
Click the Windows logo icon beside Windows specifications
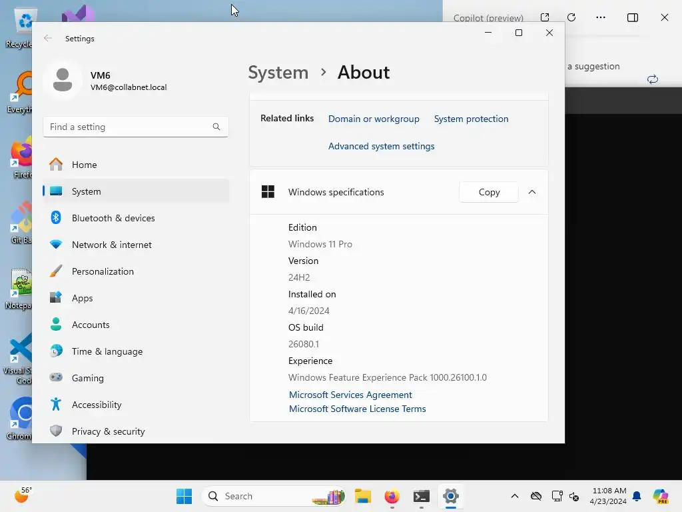[268, 191]
